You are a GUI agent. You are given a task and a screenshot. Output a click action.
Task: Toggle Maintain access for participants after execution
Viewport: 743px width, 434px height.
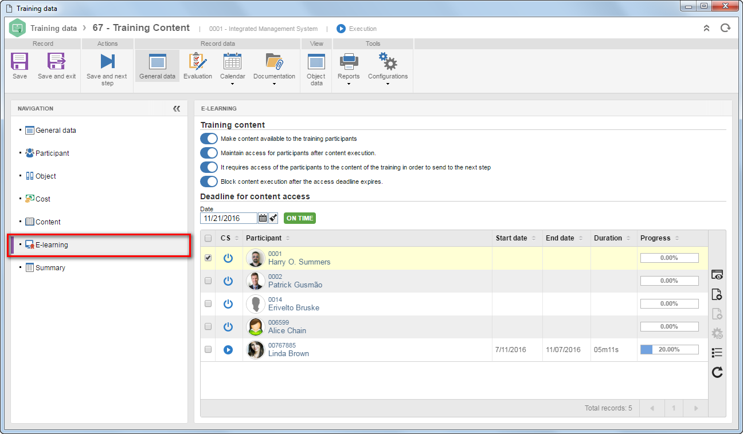[x=209, y=153]
